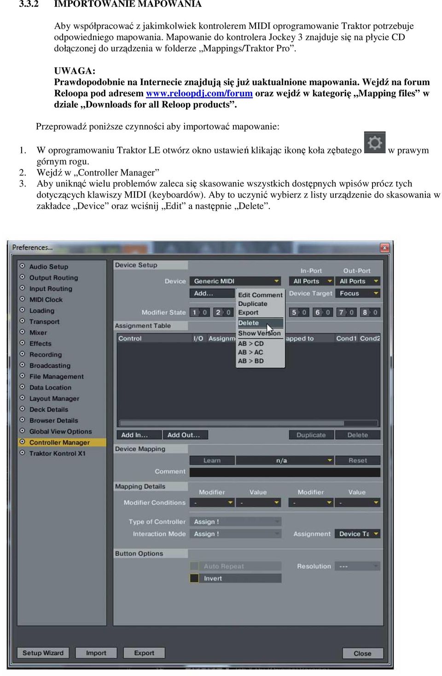Open Loading preferences page
Screen dimensions: 442x676
42,311
